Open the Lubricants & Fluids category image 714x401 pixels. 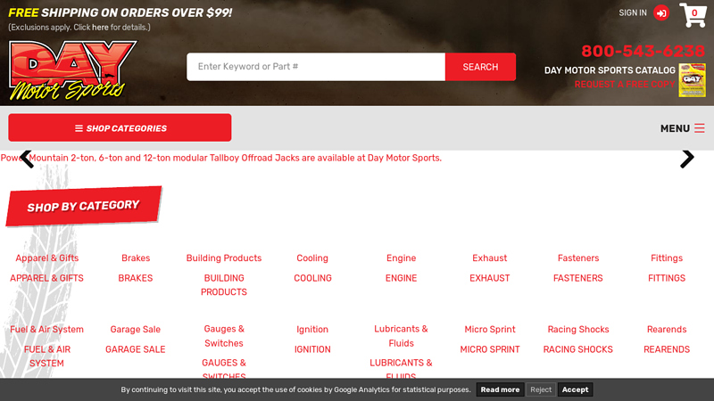click(x=401, y=336)
